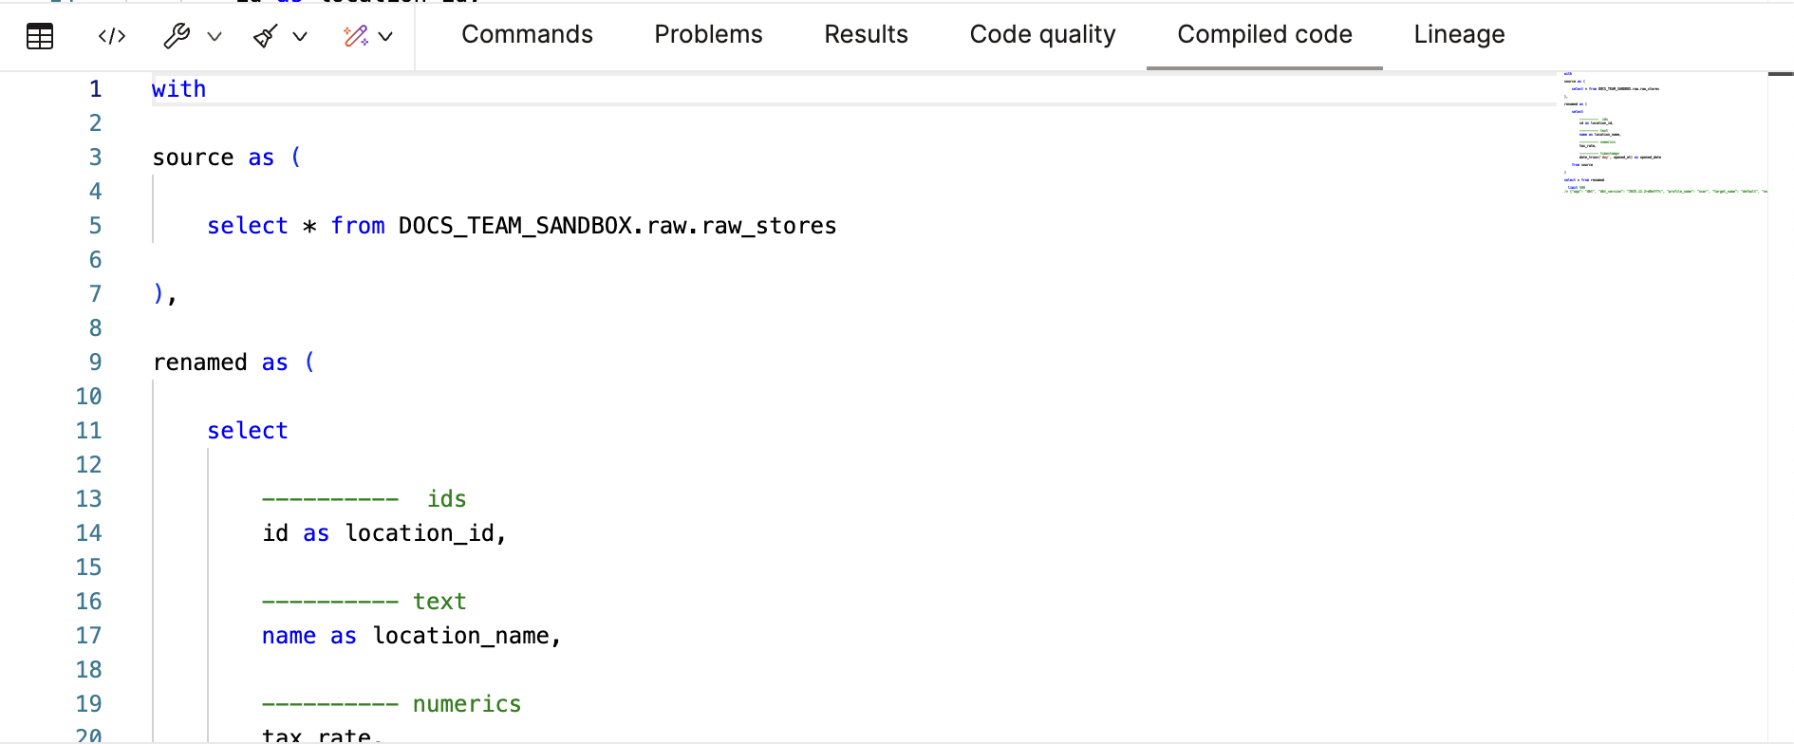This screenshot has height=744, width=1794.
Task: Click line number 5 in the gutter
Action: pos(95,225)
